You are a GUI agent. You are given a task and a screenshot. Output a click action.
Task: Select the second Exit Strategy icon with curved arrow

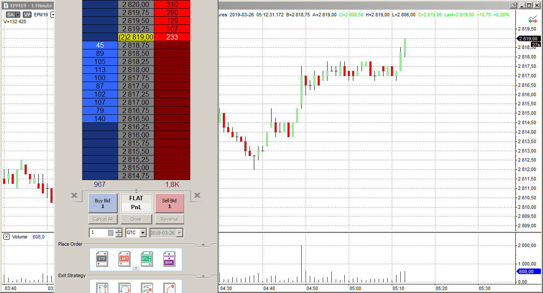[x=124, y=288]
